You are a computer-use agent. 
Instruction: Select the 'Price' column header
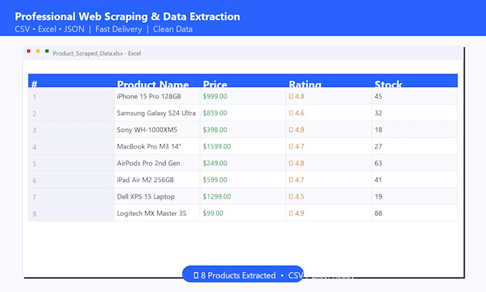pos(243,81)
